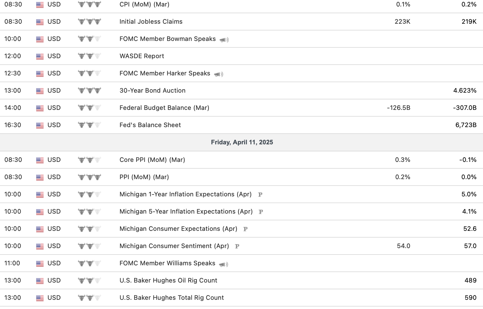Click the bull importance icons for 30-Year Bond Auction
This screenshot has width=483, height=309.
coord(89,90)
